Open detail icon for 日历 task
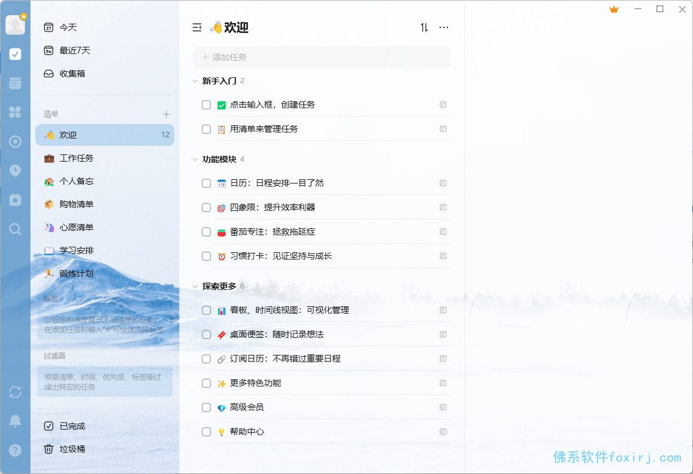The width and height of the screenshot is (693, 474). click(x=443, y=183)
